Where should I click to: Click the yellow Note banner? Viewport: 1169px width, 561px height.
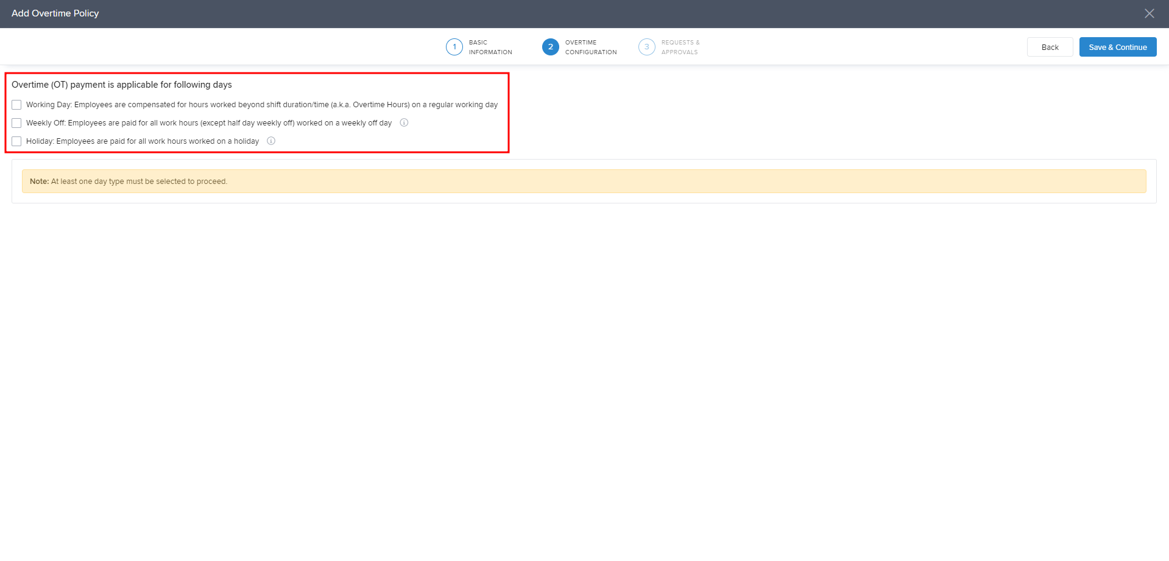584,182
